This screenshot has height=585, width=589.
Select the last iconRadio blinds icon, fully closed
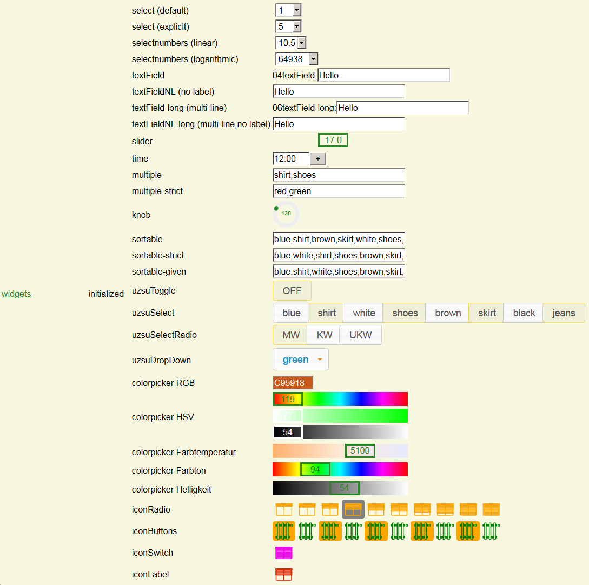pos(491,509)
